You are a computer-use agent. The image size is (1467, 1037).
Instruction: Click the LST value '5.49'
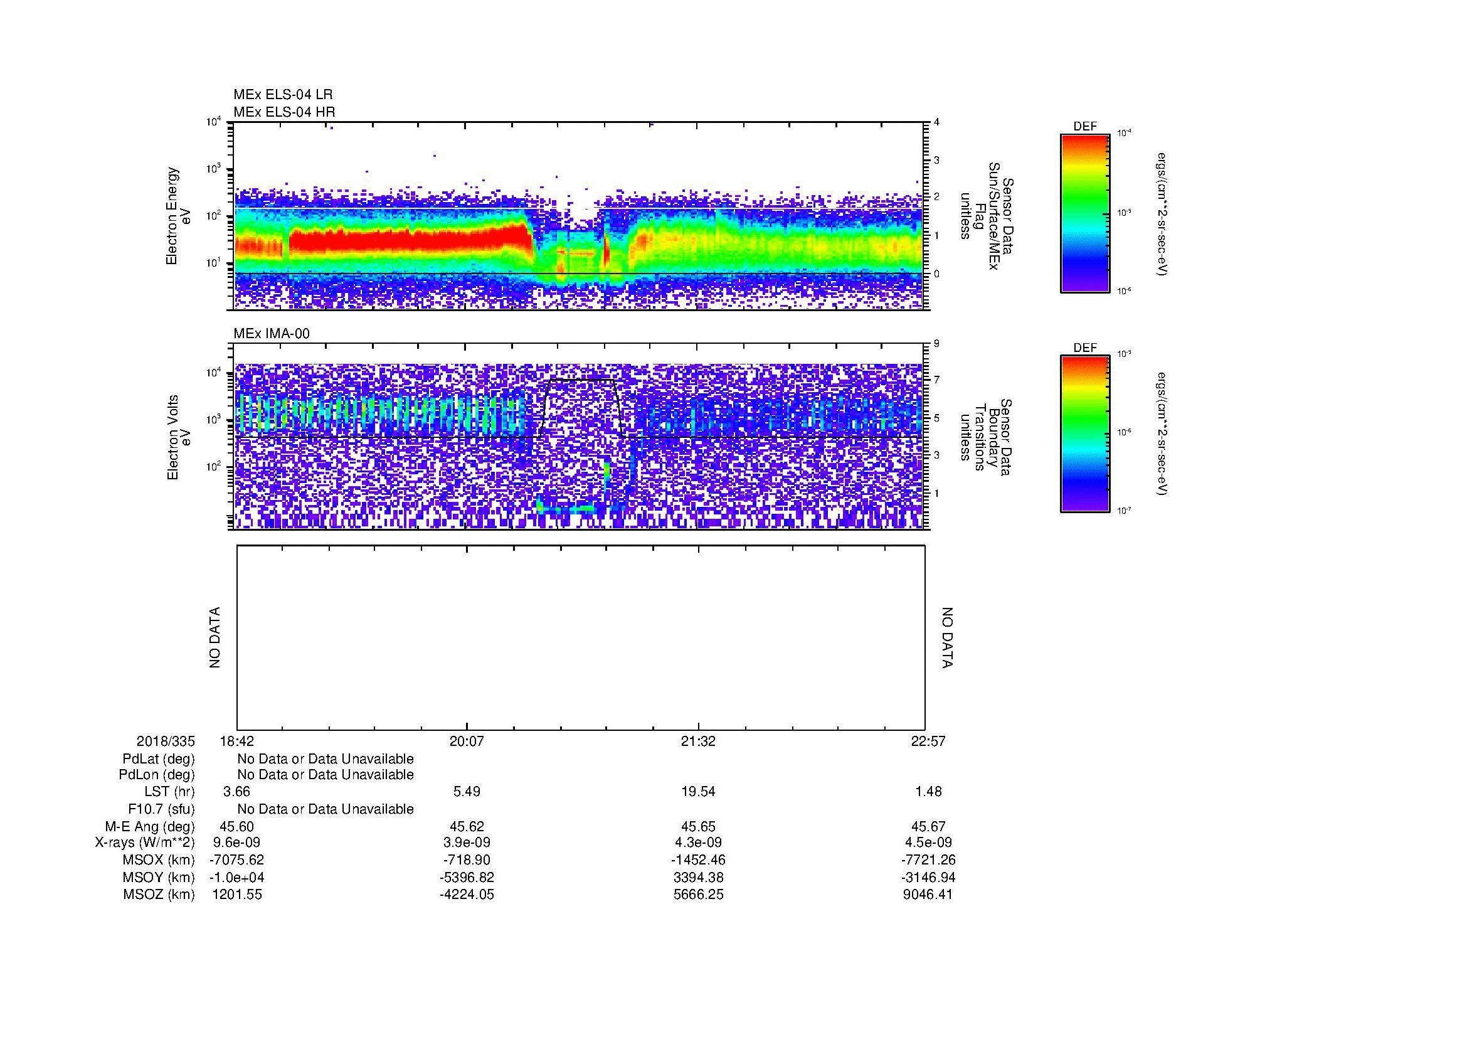point(467,792)
